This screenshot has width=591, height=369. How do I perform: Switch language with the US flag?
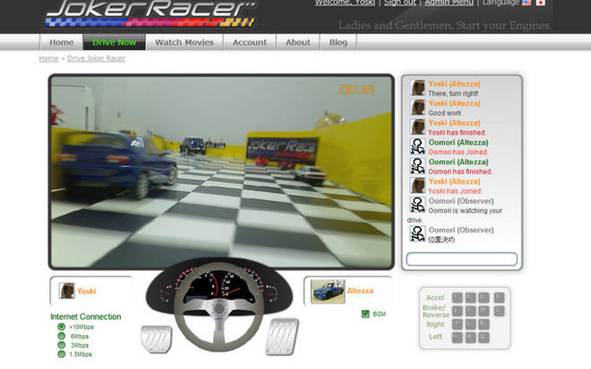tap(526, 2)
